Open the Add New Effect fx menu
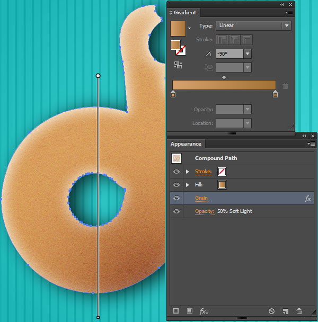The height and width of the screenshot is (322, 318). pos(204,311)
